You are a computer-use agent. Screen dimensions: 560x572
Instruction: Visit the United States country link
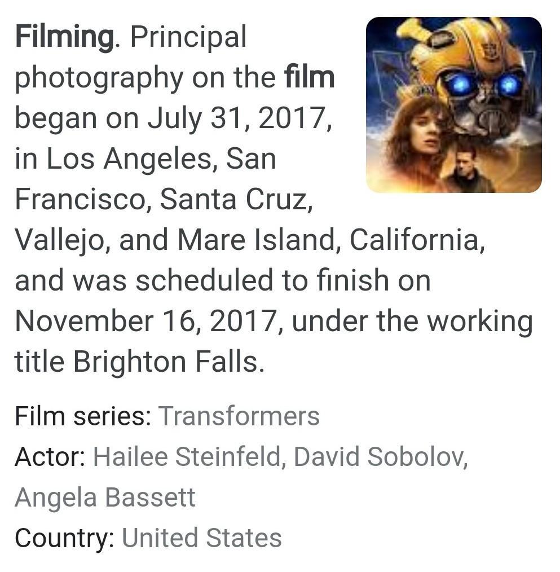click(x=202, y=538)
